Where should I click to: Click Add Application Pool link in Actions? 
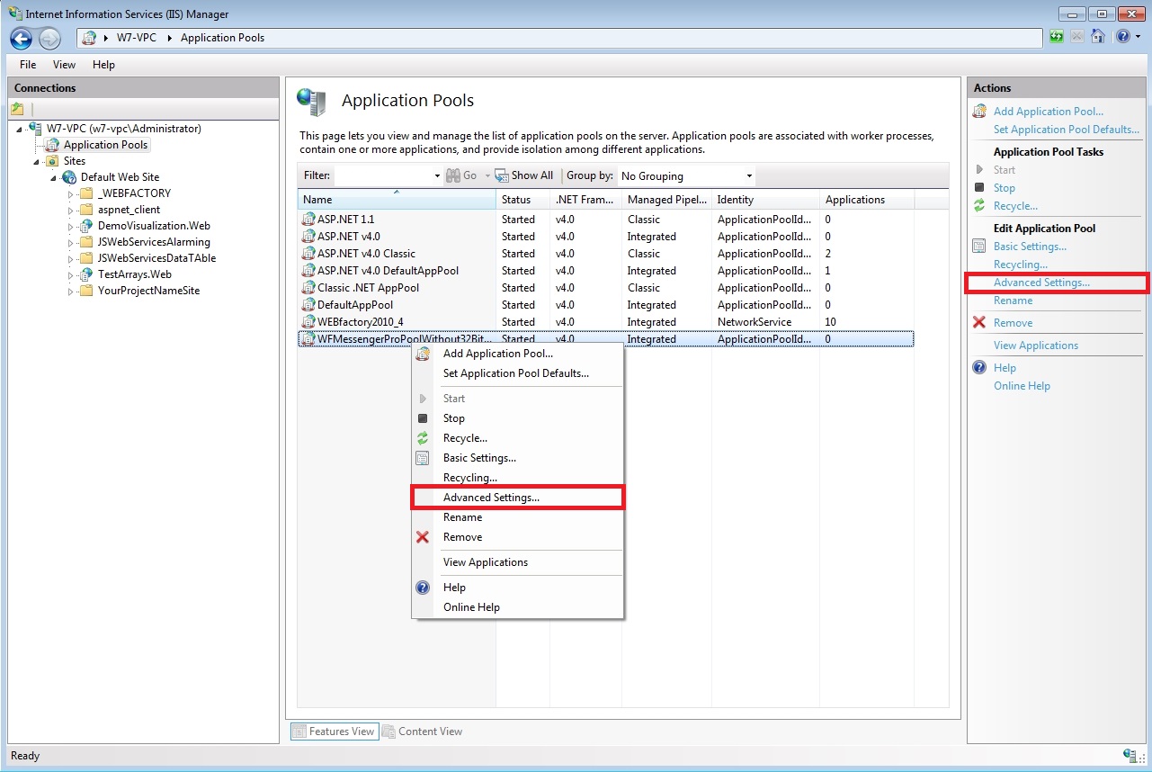1048,112
